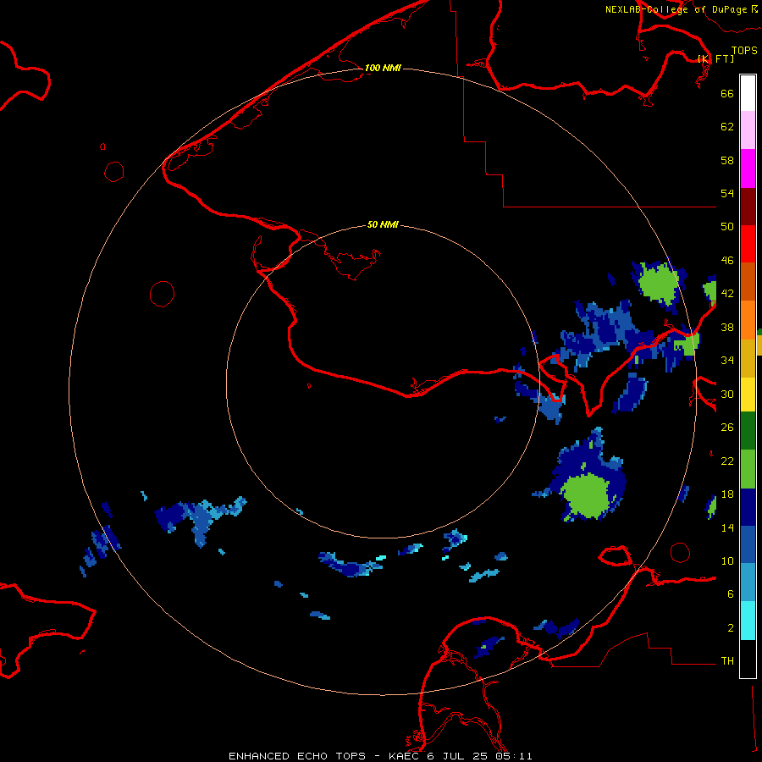762x762 pixels.
Task: Click the legend value 10
Action: coord(727,561)
